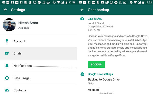Open the Account settings row
The width and height of the screenshot is (153, 94).
pos(38,41)
